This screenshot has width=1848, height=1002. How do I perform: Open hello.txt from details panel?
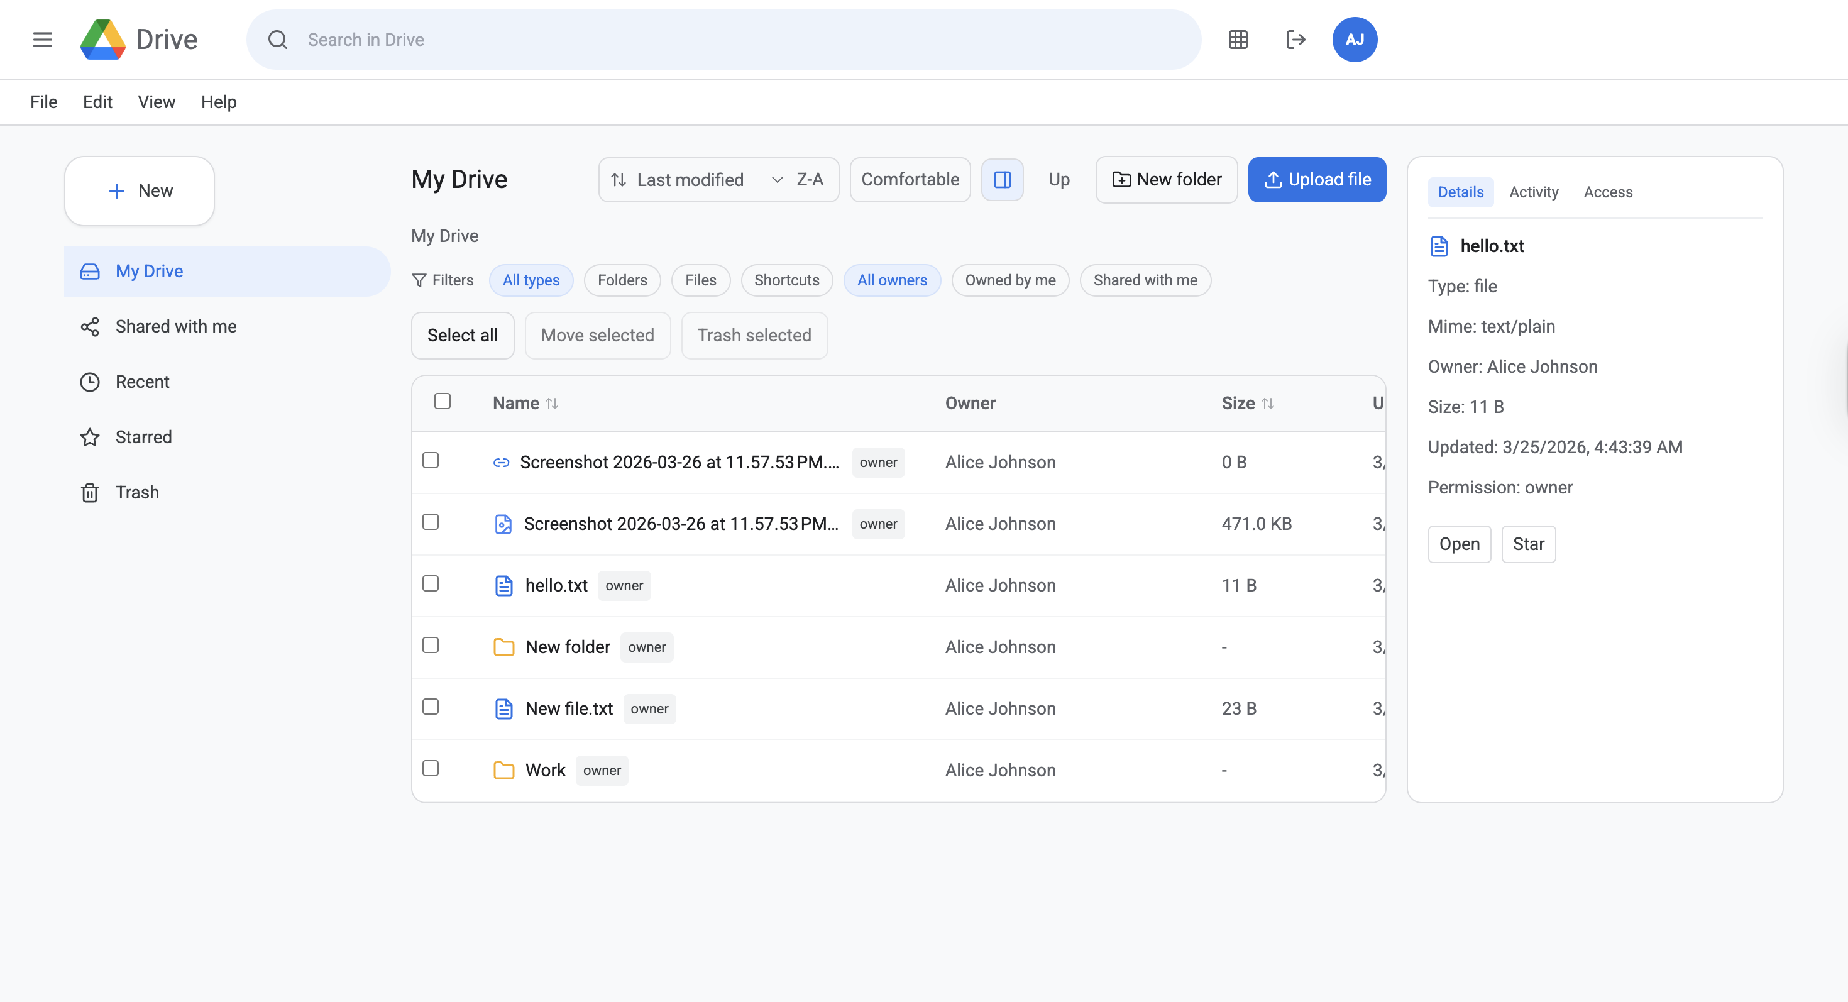tap(1459, 544)
